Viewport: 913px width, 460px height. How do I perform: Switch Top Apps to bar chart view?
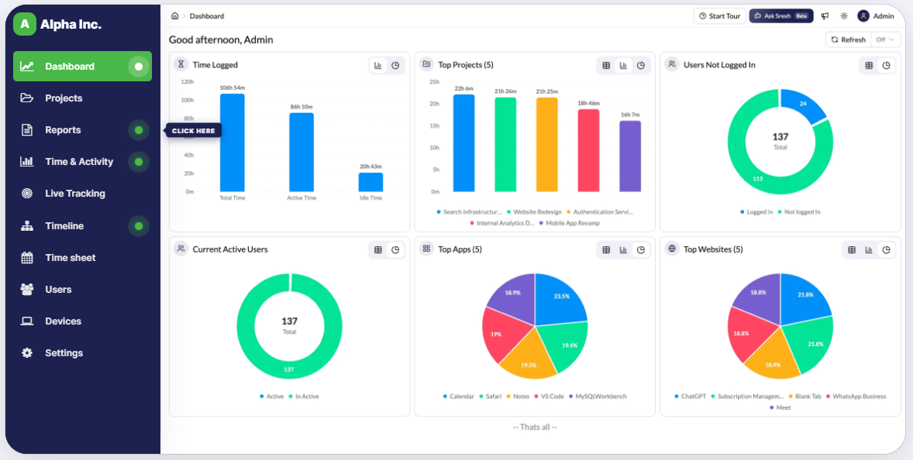coord(624,250)
